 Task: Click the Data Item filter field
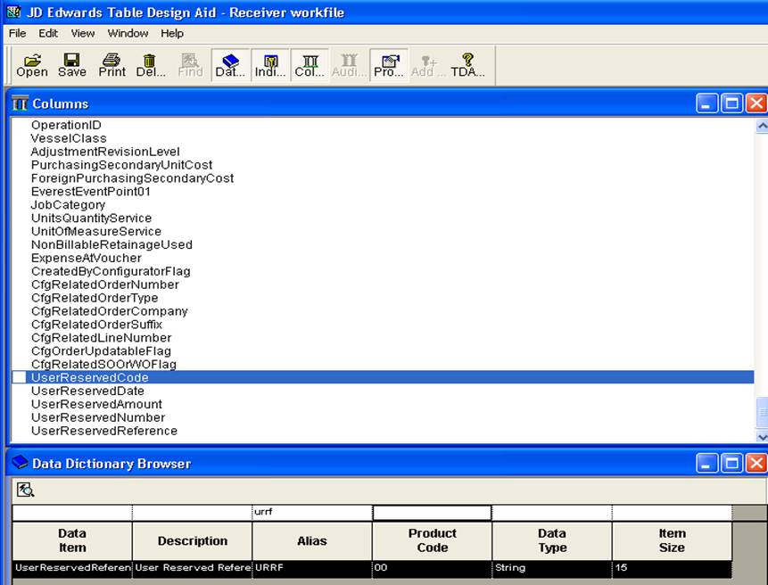(x=72, y=512)
